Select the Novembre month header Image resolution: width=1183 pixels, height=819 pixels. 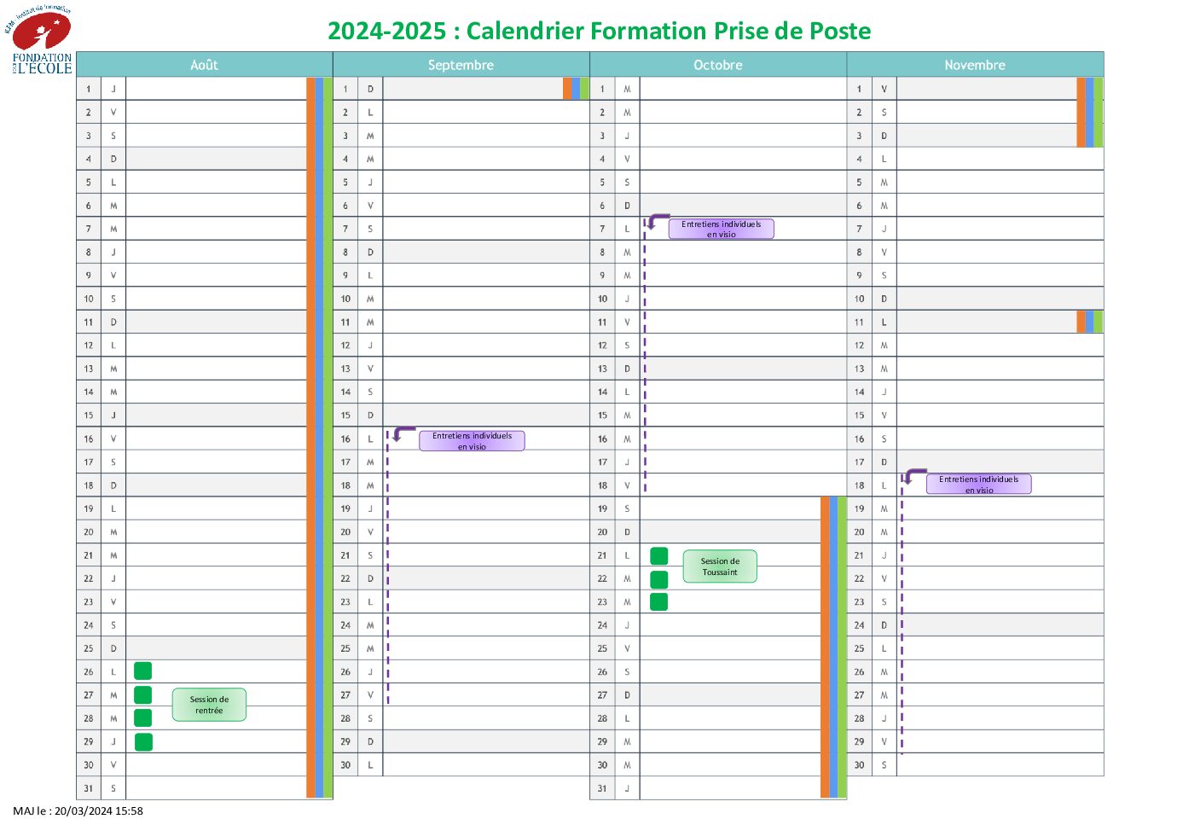coord(975,65)
